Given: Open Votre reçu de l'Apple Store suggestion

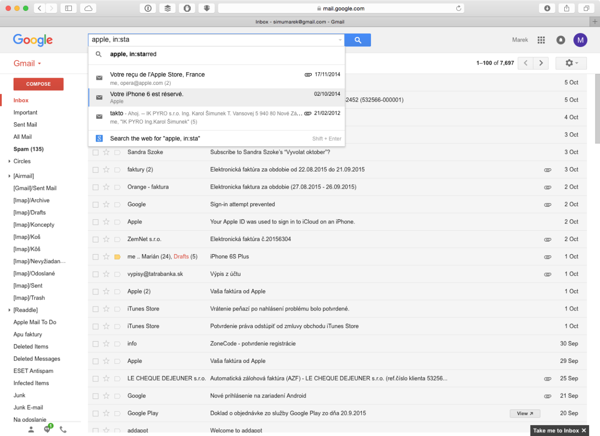Looking at the screenshot, I should [x=216, y=78].
